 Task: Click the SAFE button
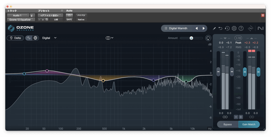pyautogui.click(x=69, y=20)
